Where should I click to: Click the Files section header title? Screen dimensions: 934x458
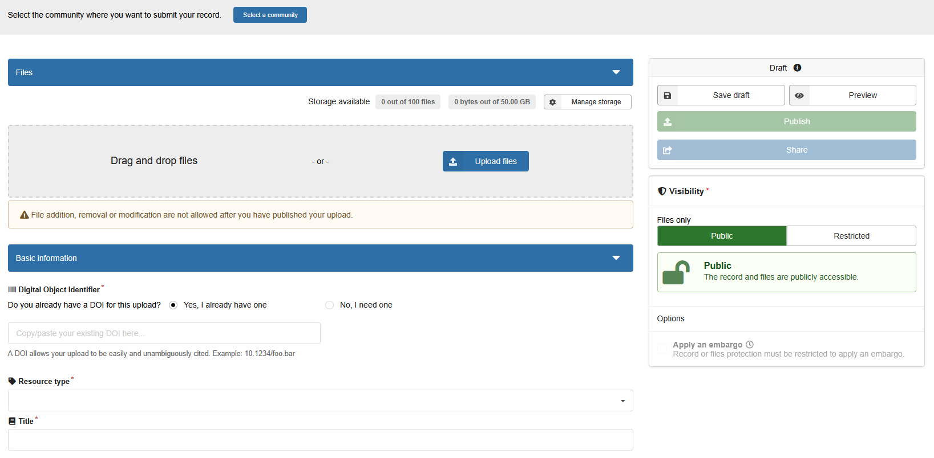pyautogui.click(x=24, y=72)
